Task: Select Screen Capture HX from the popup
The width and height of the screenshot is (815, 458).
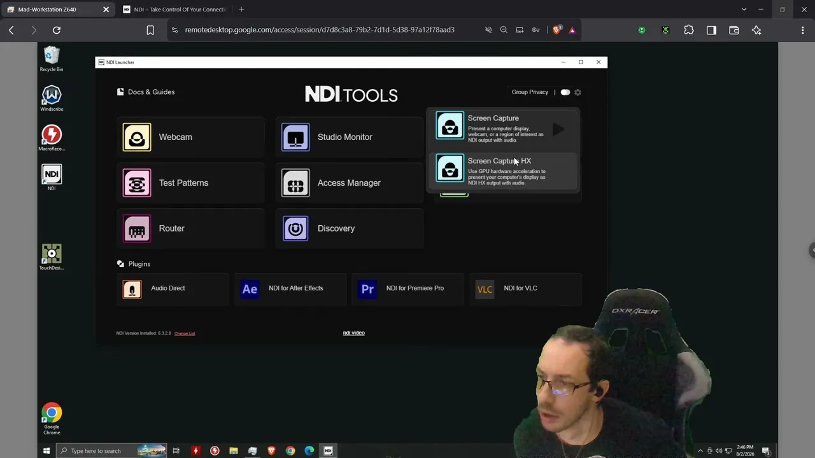Action: (502, 171)
